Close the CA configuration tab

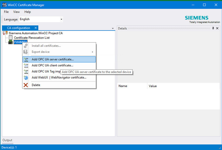[x=36, y=28]
